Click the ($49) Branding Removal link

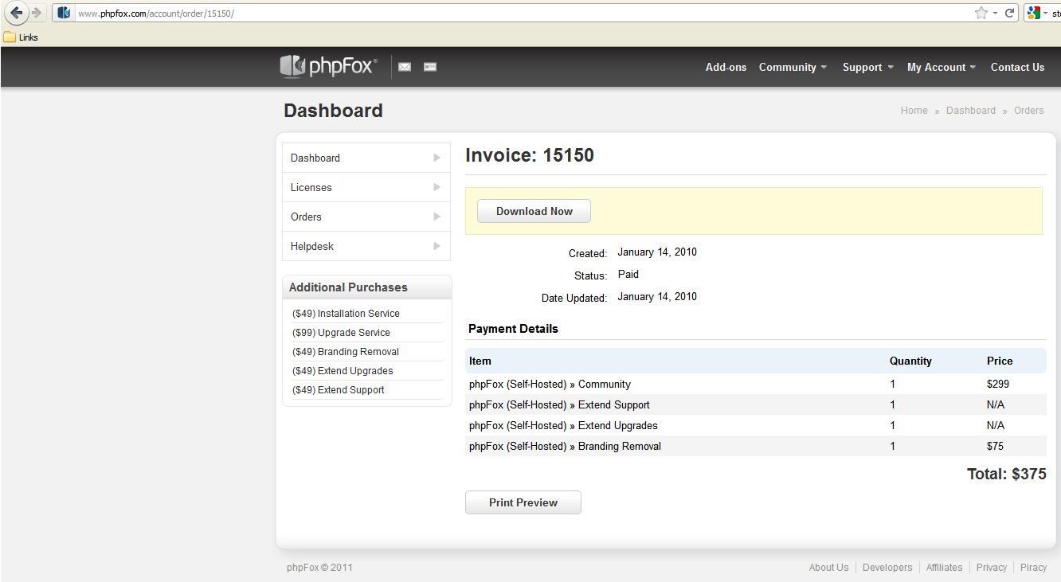pos(345,352)
